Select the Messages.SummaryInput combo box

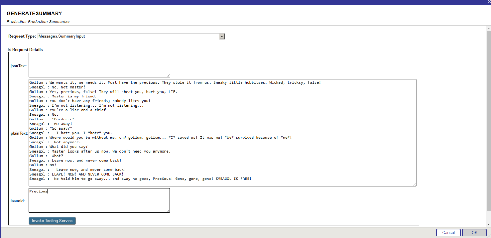131,36
